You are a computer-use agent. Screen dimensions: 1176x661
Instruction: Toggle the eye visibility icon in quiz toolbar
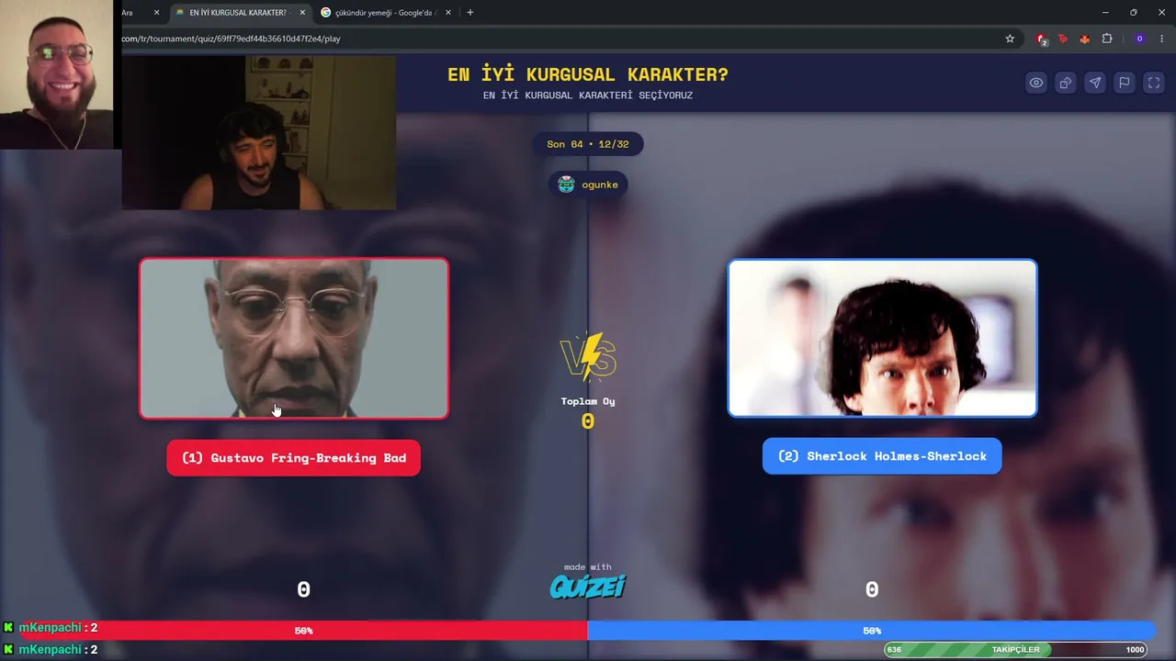pyautogui.click(x=1036, y=83)
